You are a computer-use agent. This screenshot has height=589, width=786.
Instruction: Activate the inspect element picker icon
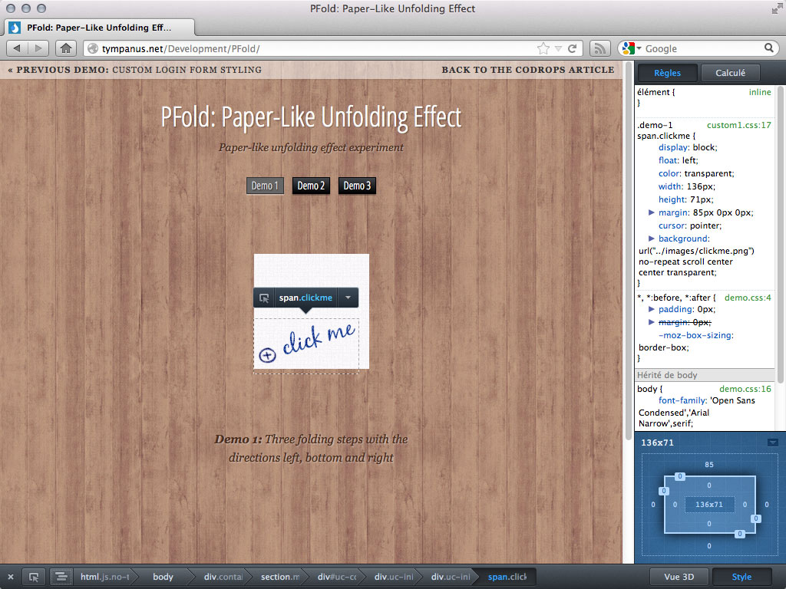tap(34, 577)
